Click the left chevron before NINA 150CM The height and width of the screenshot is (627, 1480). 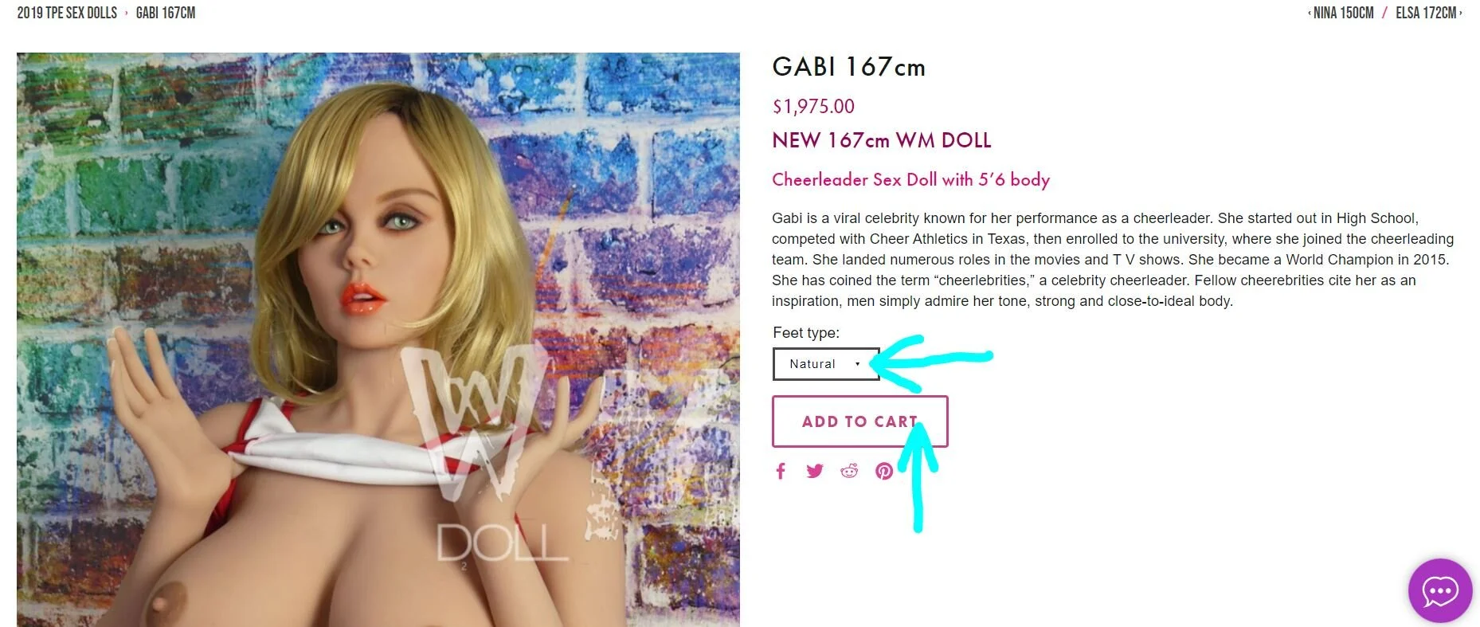pos(1309,13)
